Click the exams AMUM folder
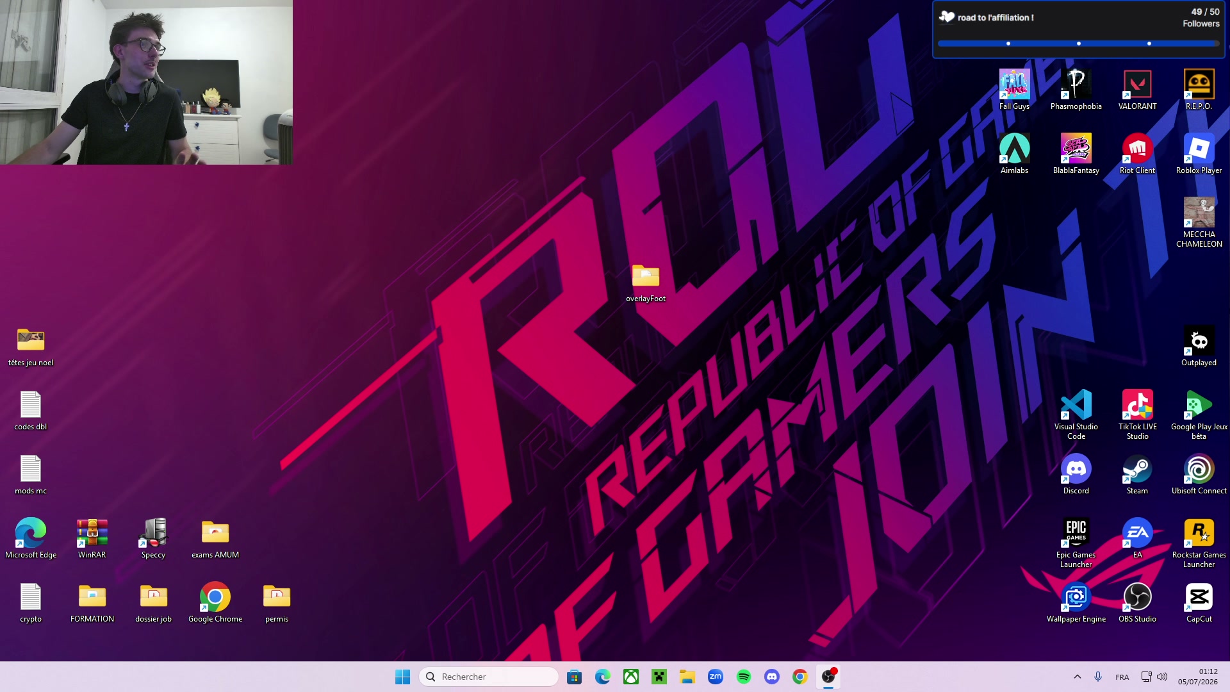The image size is (1230, 692). point(215,539)
